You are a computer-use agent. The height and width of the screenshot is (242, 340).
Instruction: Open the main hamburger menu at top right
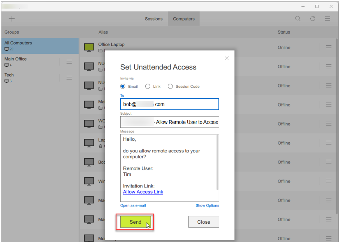click(327, 18)
